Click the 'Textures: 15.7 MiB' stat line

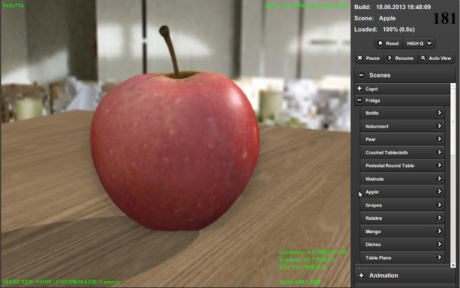click(307, 260)
